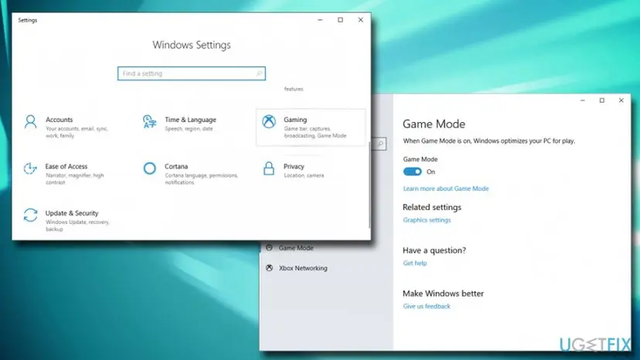Maximize the Windows Settings window
This screenshot has height=360, width=640.
click(x=340, y=20)
